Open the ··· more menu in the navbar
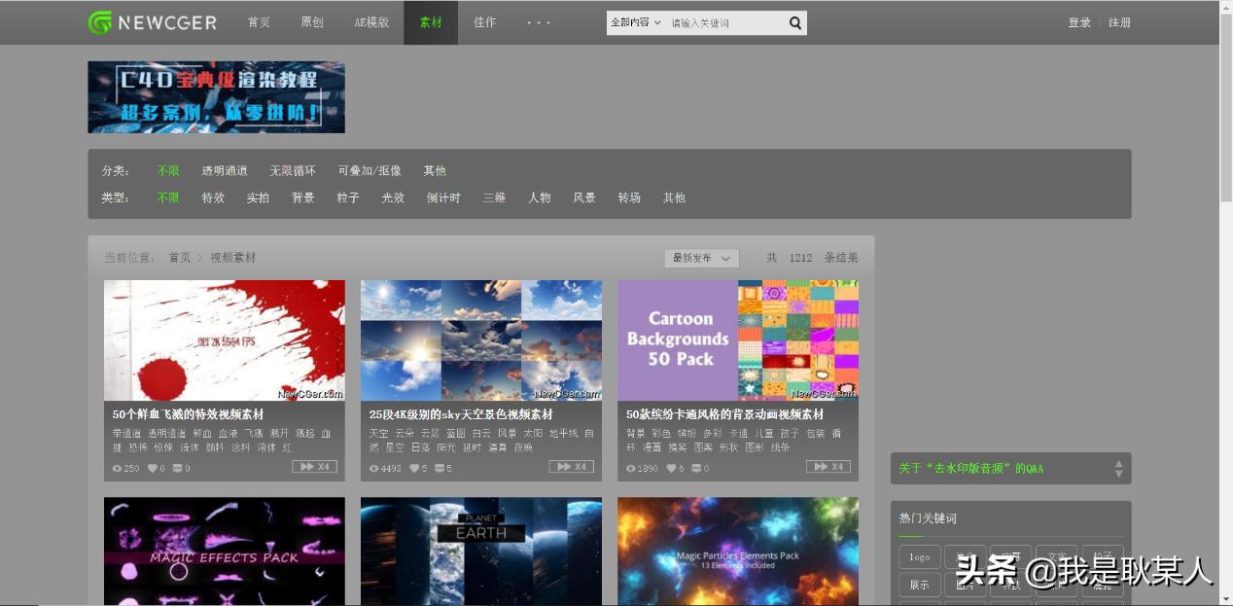The width and height of the screenshot is (1233, 606). click(538, 22)
